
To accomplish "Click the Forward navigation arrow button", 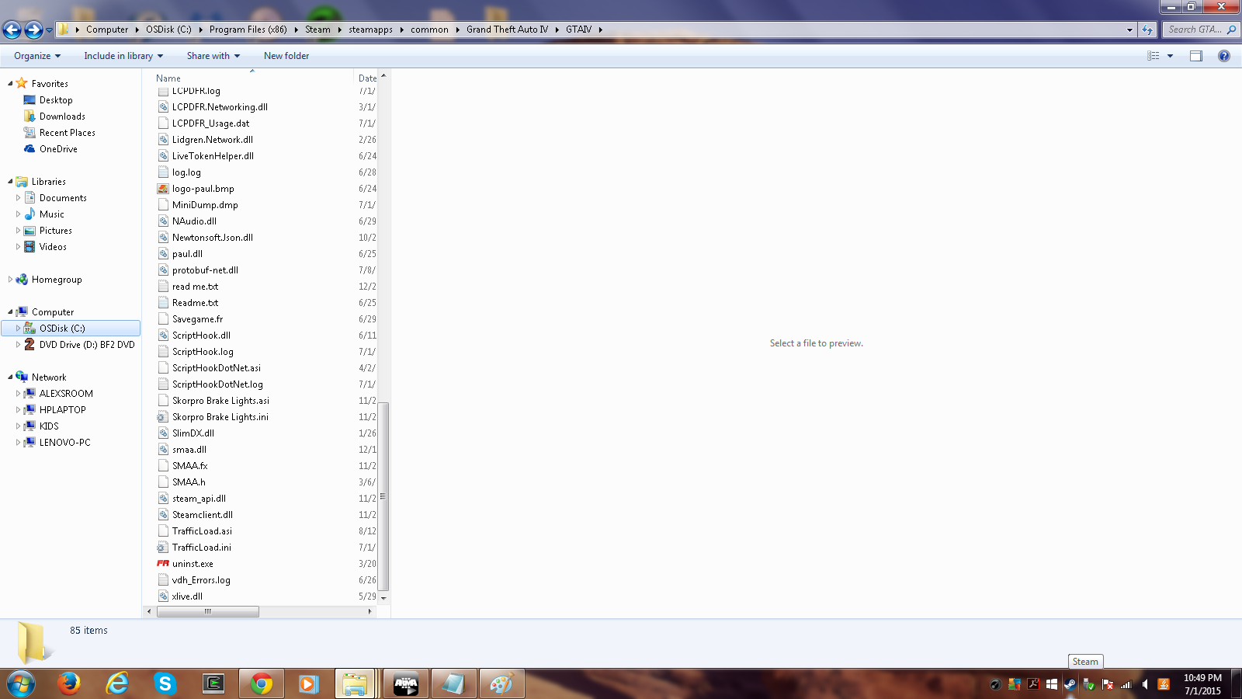I will click(33, 30).
